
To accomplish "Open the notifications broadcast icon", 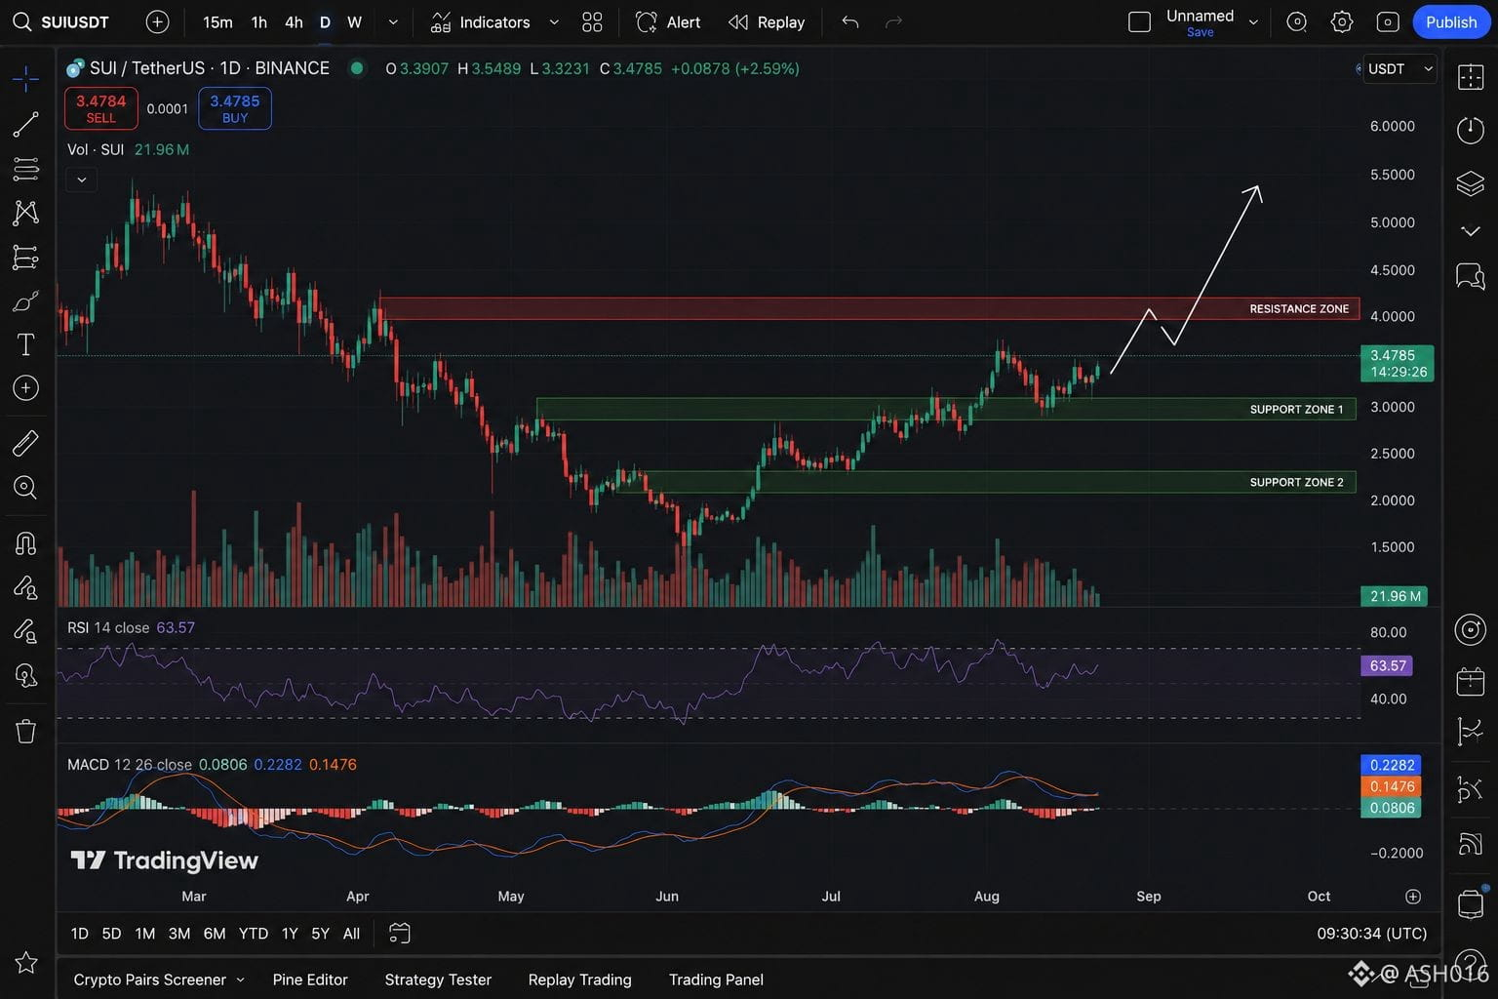I will (1471, 843).
